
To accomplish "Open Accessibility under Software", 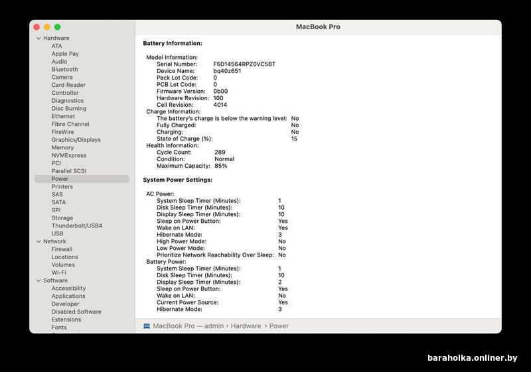I will point(69,288).
